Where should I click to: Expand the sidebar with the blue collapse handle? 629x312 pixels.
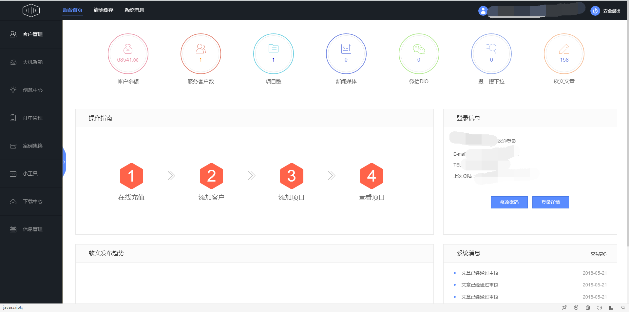click(64, 162)
